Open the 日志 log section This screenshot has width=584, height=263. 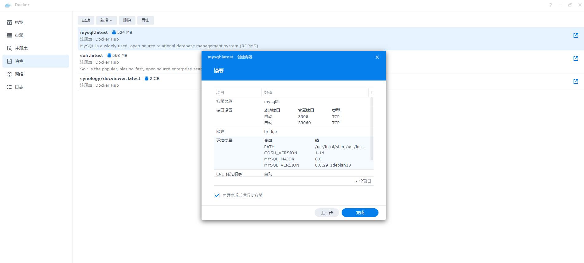point(36,87)
